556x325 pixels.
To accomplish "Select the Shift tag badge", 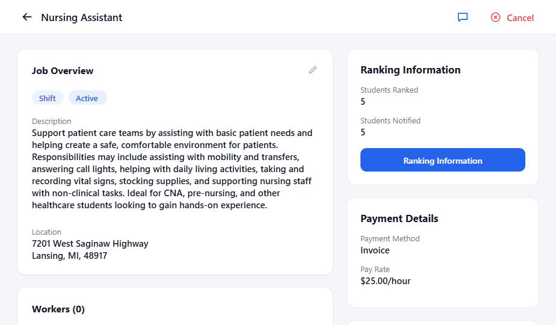I will (x=48, y=98).
